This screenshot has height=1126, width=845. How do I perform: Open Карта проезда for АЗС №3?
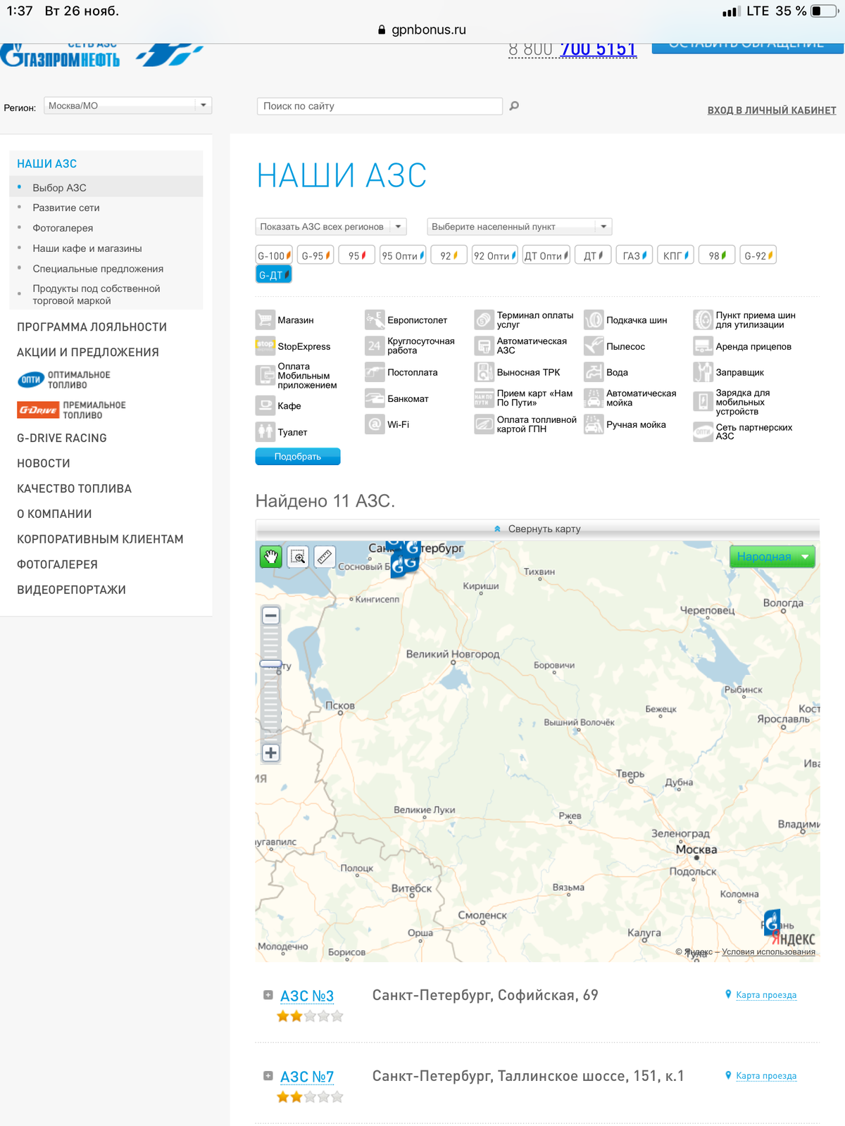pyautogui.click(x=766, y=995)
